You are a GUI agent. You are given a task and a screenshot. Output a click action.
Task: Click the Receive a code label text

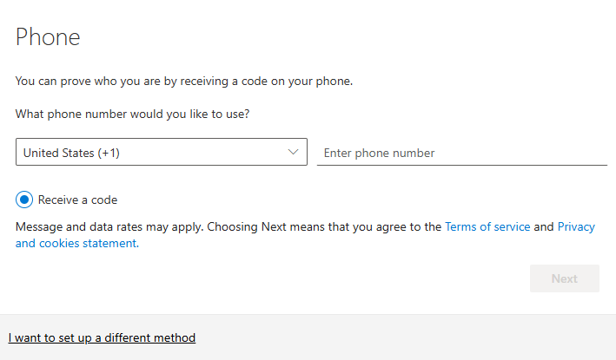77,200
